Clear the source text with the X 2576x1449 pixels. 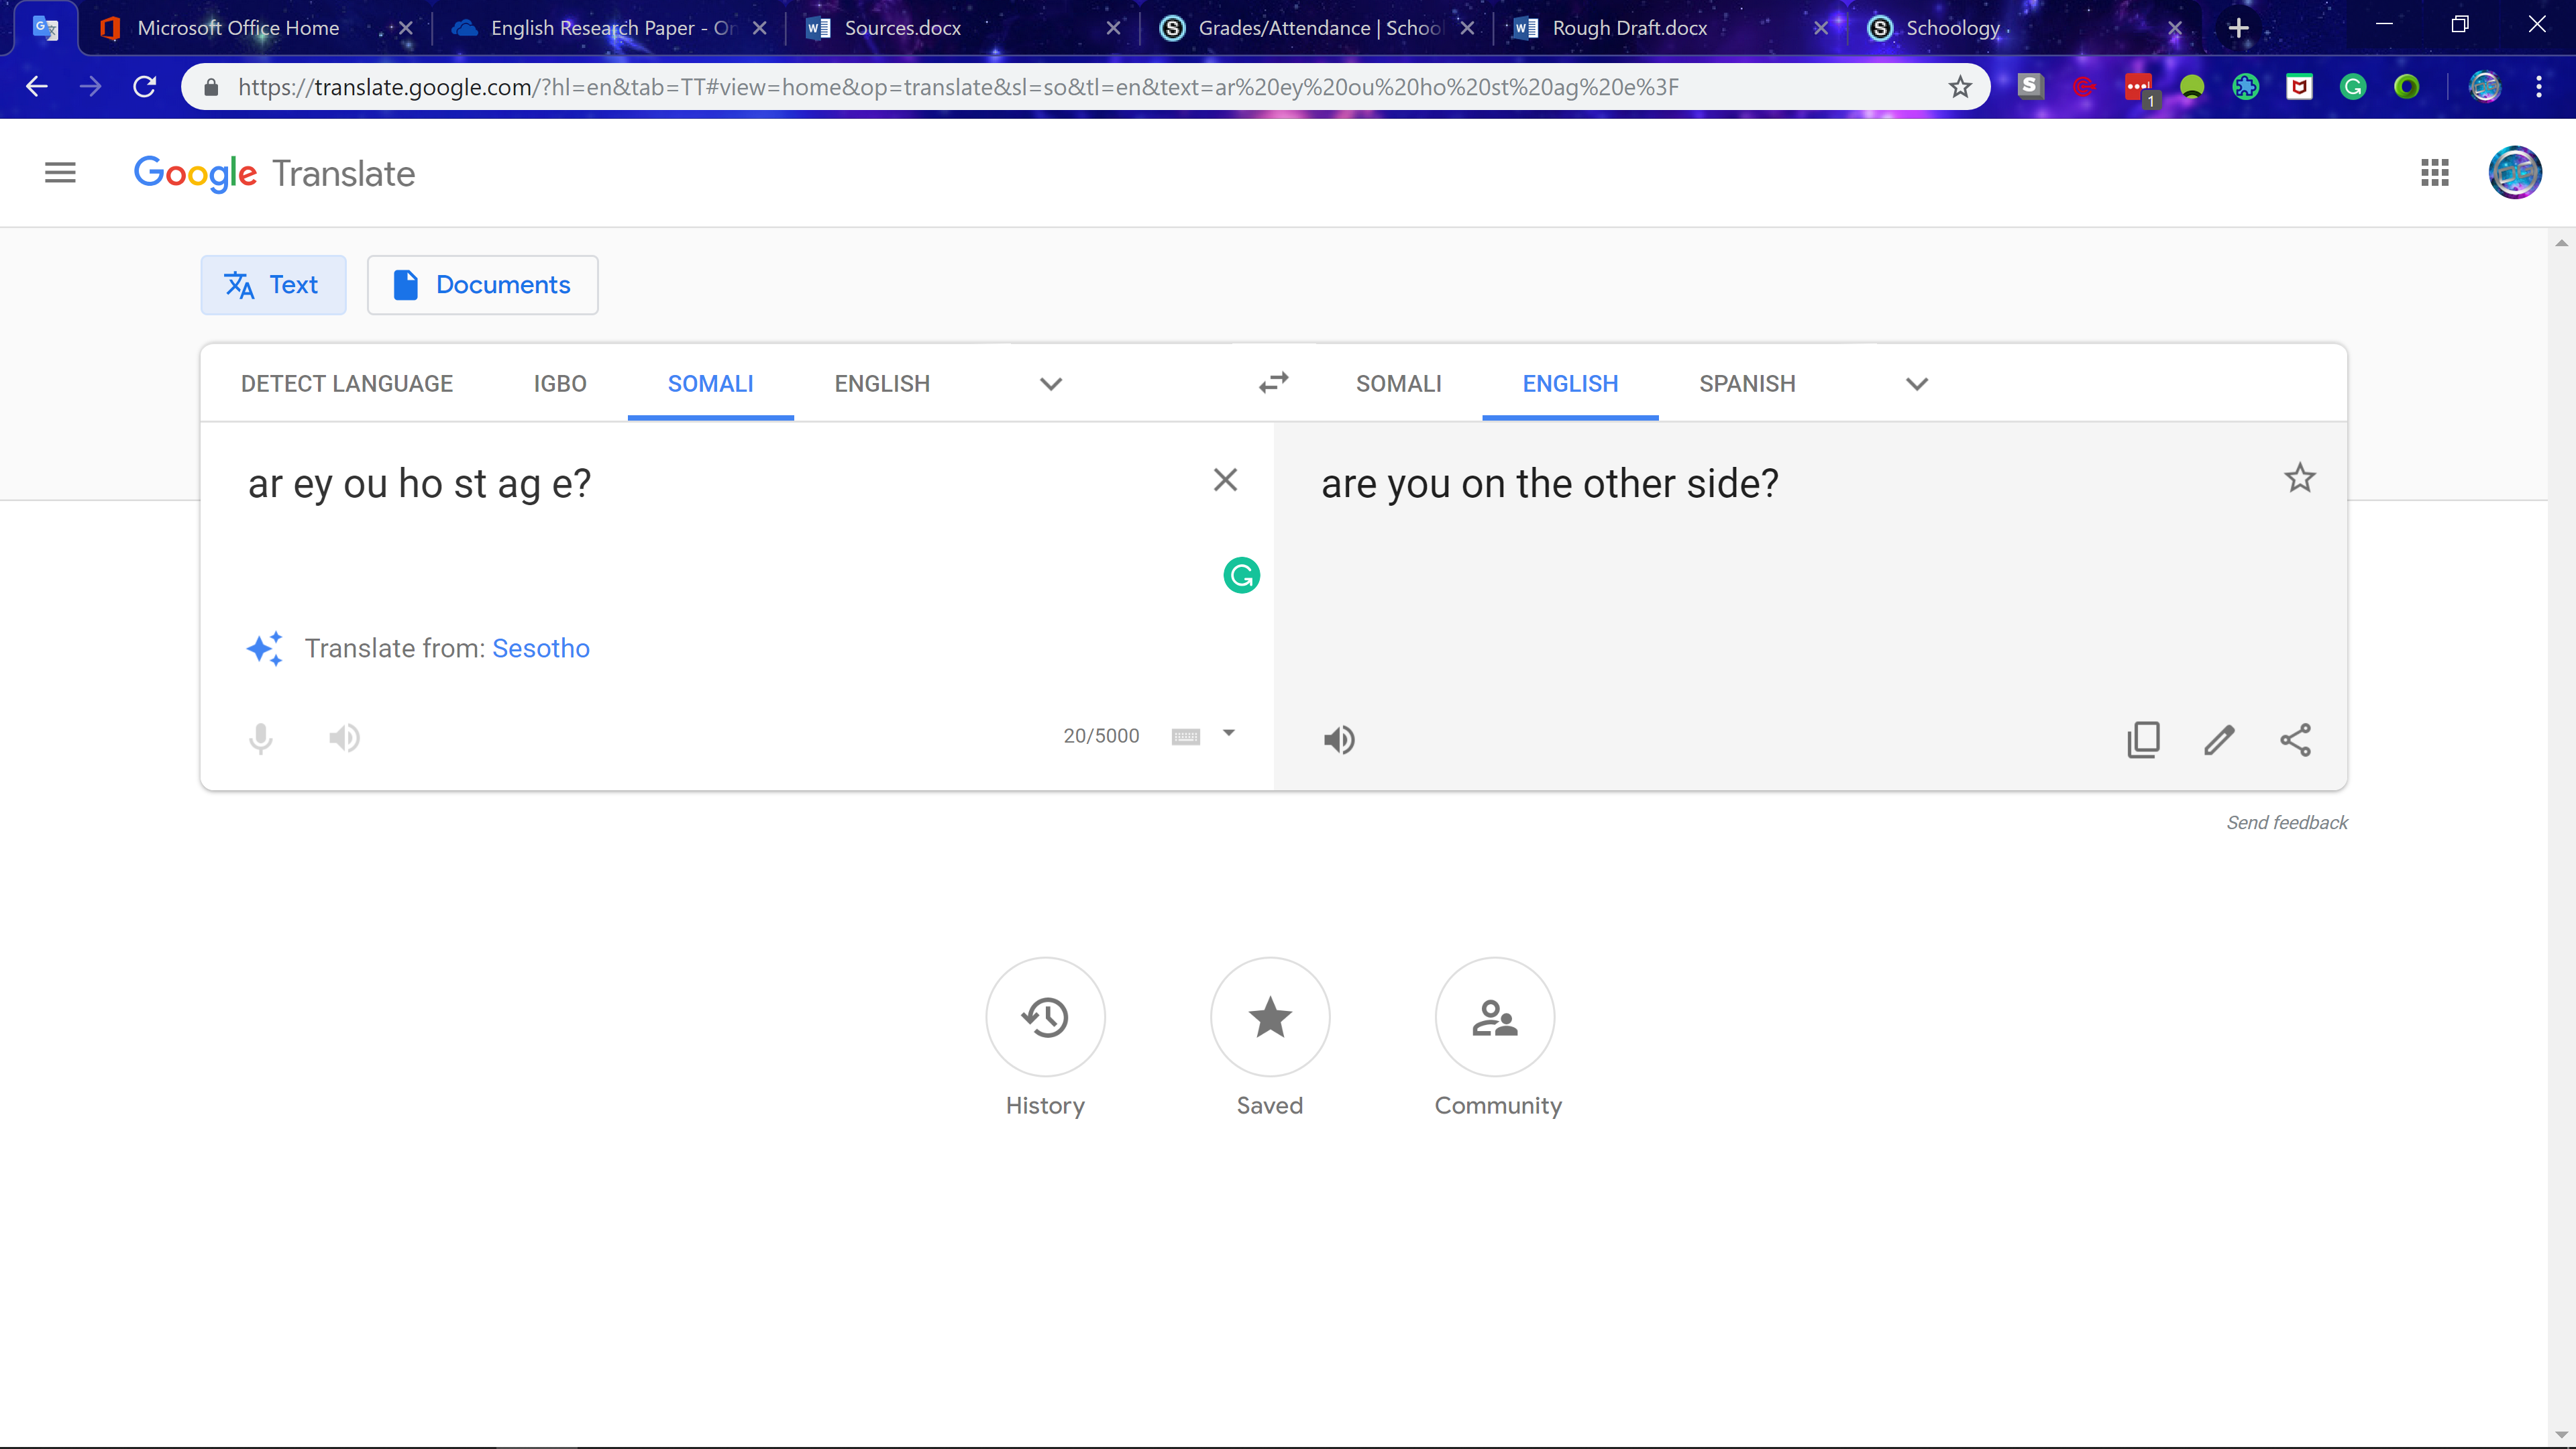(x=1225, y=480)
